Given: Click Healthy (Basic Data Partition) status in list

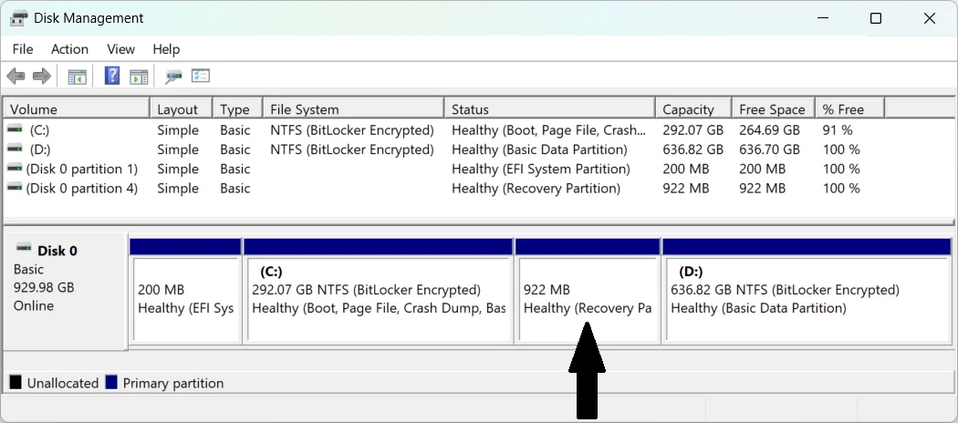Looking at the screenshot, I should tap(539, 150).
